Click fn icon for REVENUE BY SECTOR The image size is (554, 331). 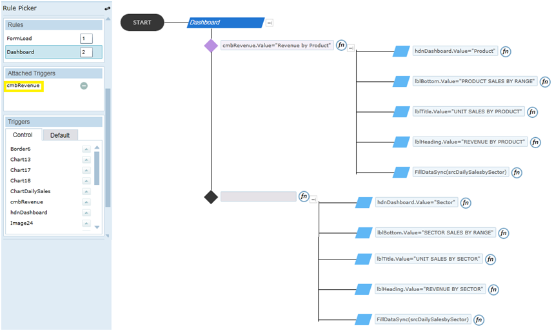click(493, 290)
